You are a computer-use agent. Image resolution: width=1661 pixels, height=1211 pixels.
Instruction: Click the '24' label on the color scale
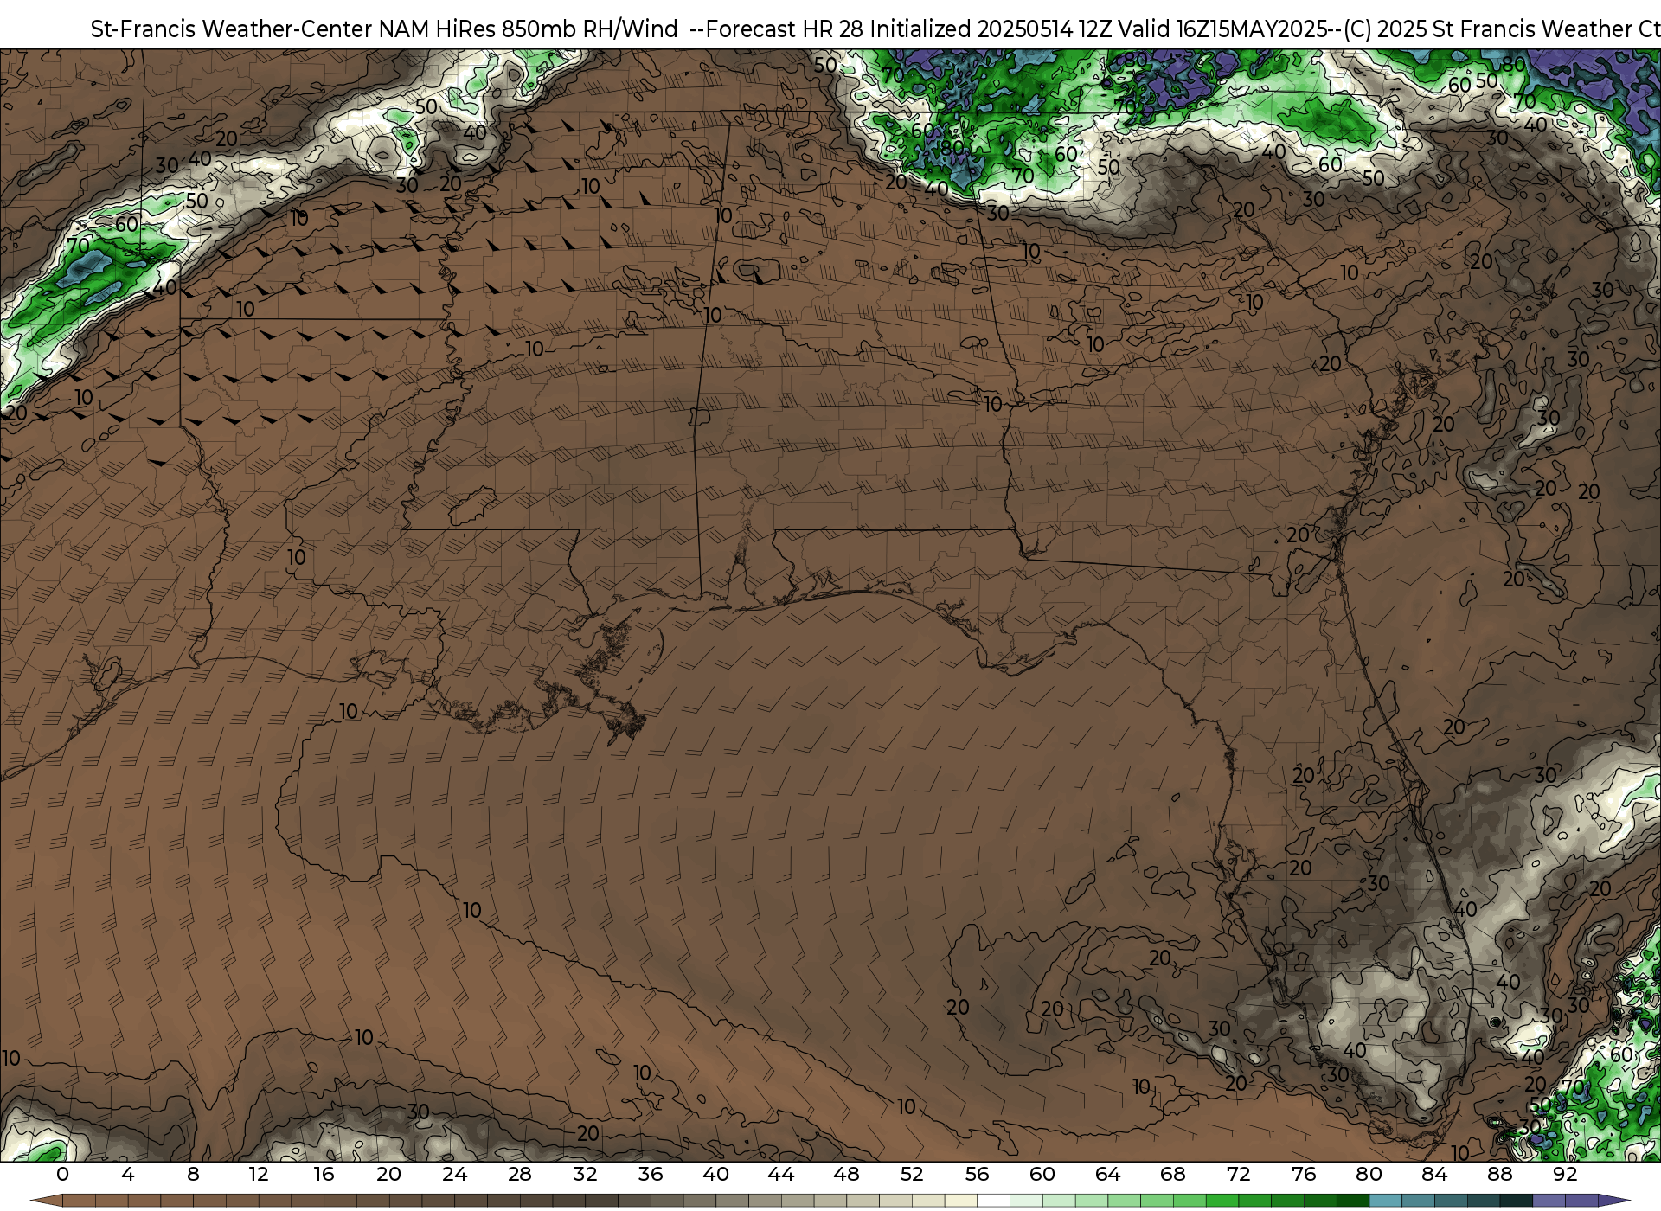point(454,1175)
